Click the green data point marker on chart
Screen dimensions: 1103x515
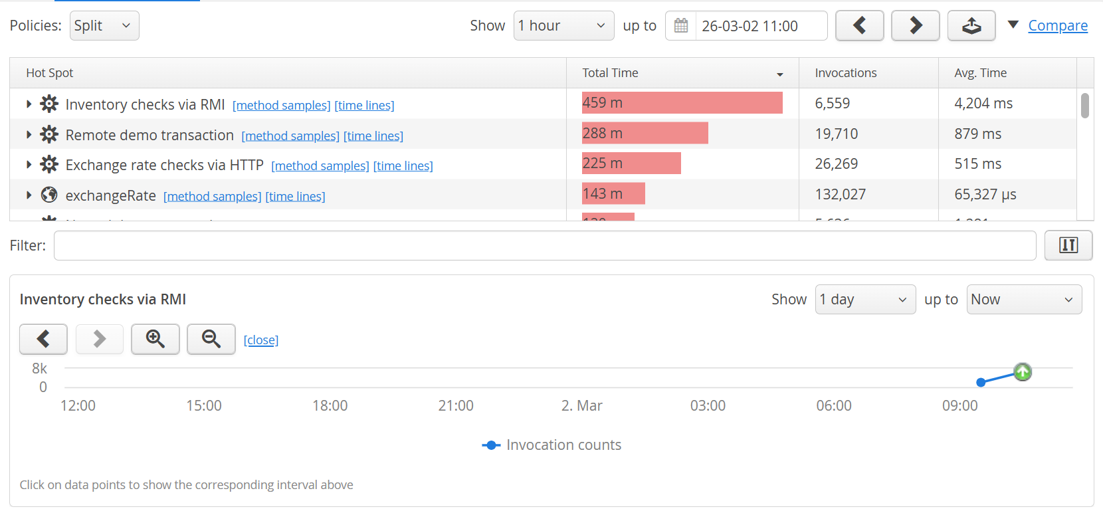coord(1023,372)
